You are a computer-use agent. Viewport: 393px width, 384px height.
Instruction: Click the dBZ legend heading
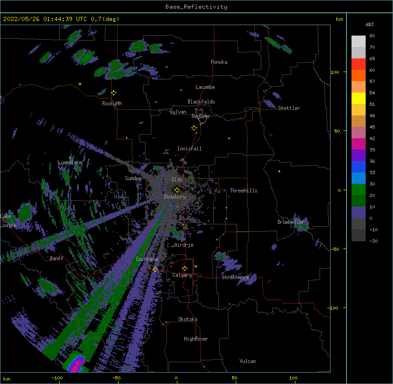coord(369,24)
